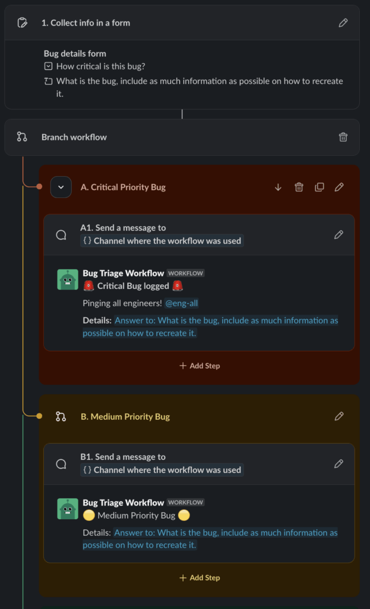Viewport: 370px width, 609px height.
Task: Add a step under Medium Priority Bug
Action: click(x=199, y=577)
